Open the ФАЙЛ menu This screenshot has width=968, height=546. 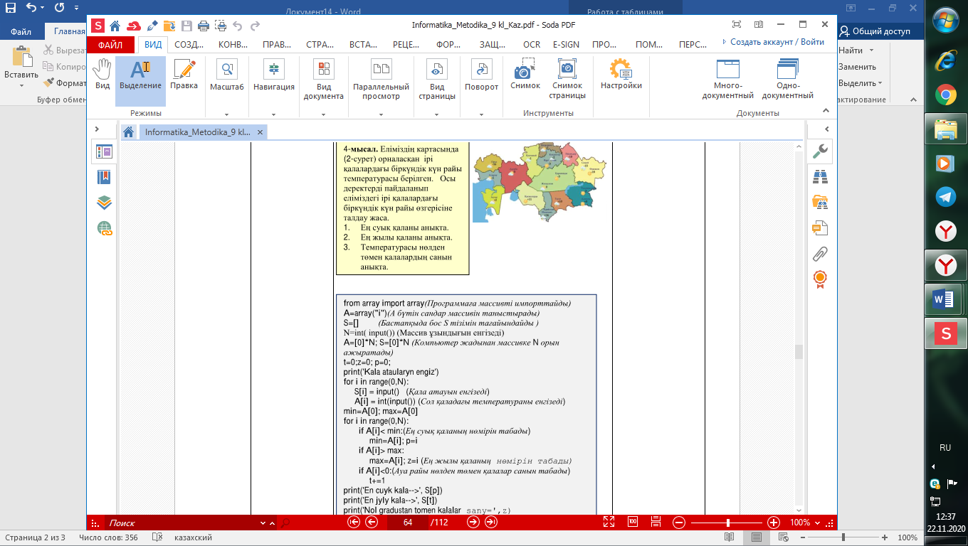[x=110, y=44]
